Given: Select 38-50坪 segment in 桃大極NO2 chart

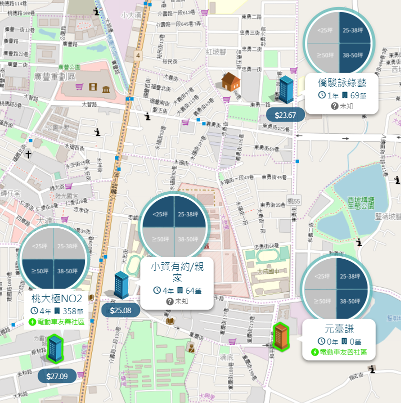Looking at the screenshot, I should point(69,274).
